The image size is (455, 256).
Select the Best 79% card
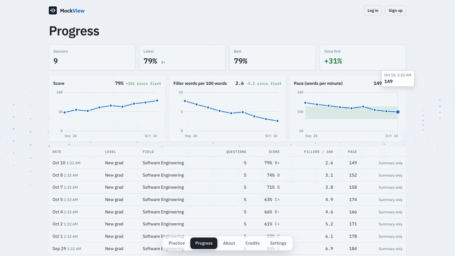pos(273,57)
